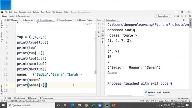Screen dimensions: 192x108
Task: Click Sadiq folder breadcrumb
Action: click(11, 16)
